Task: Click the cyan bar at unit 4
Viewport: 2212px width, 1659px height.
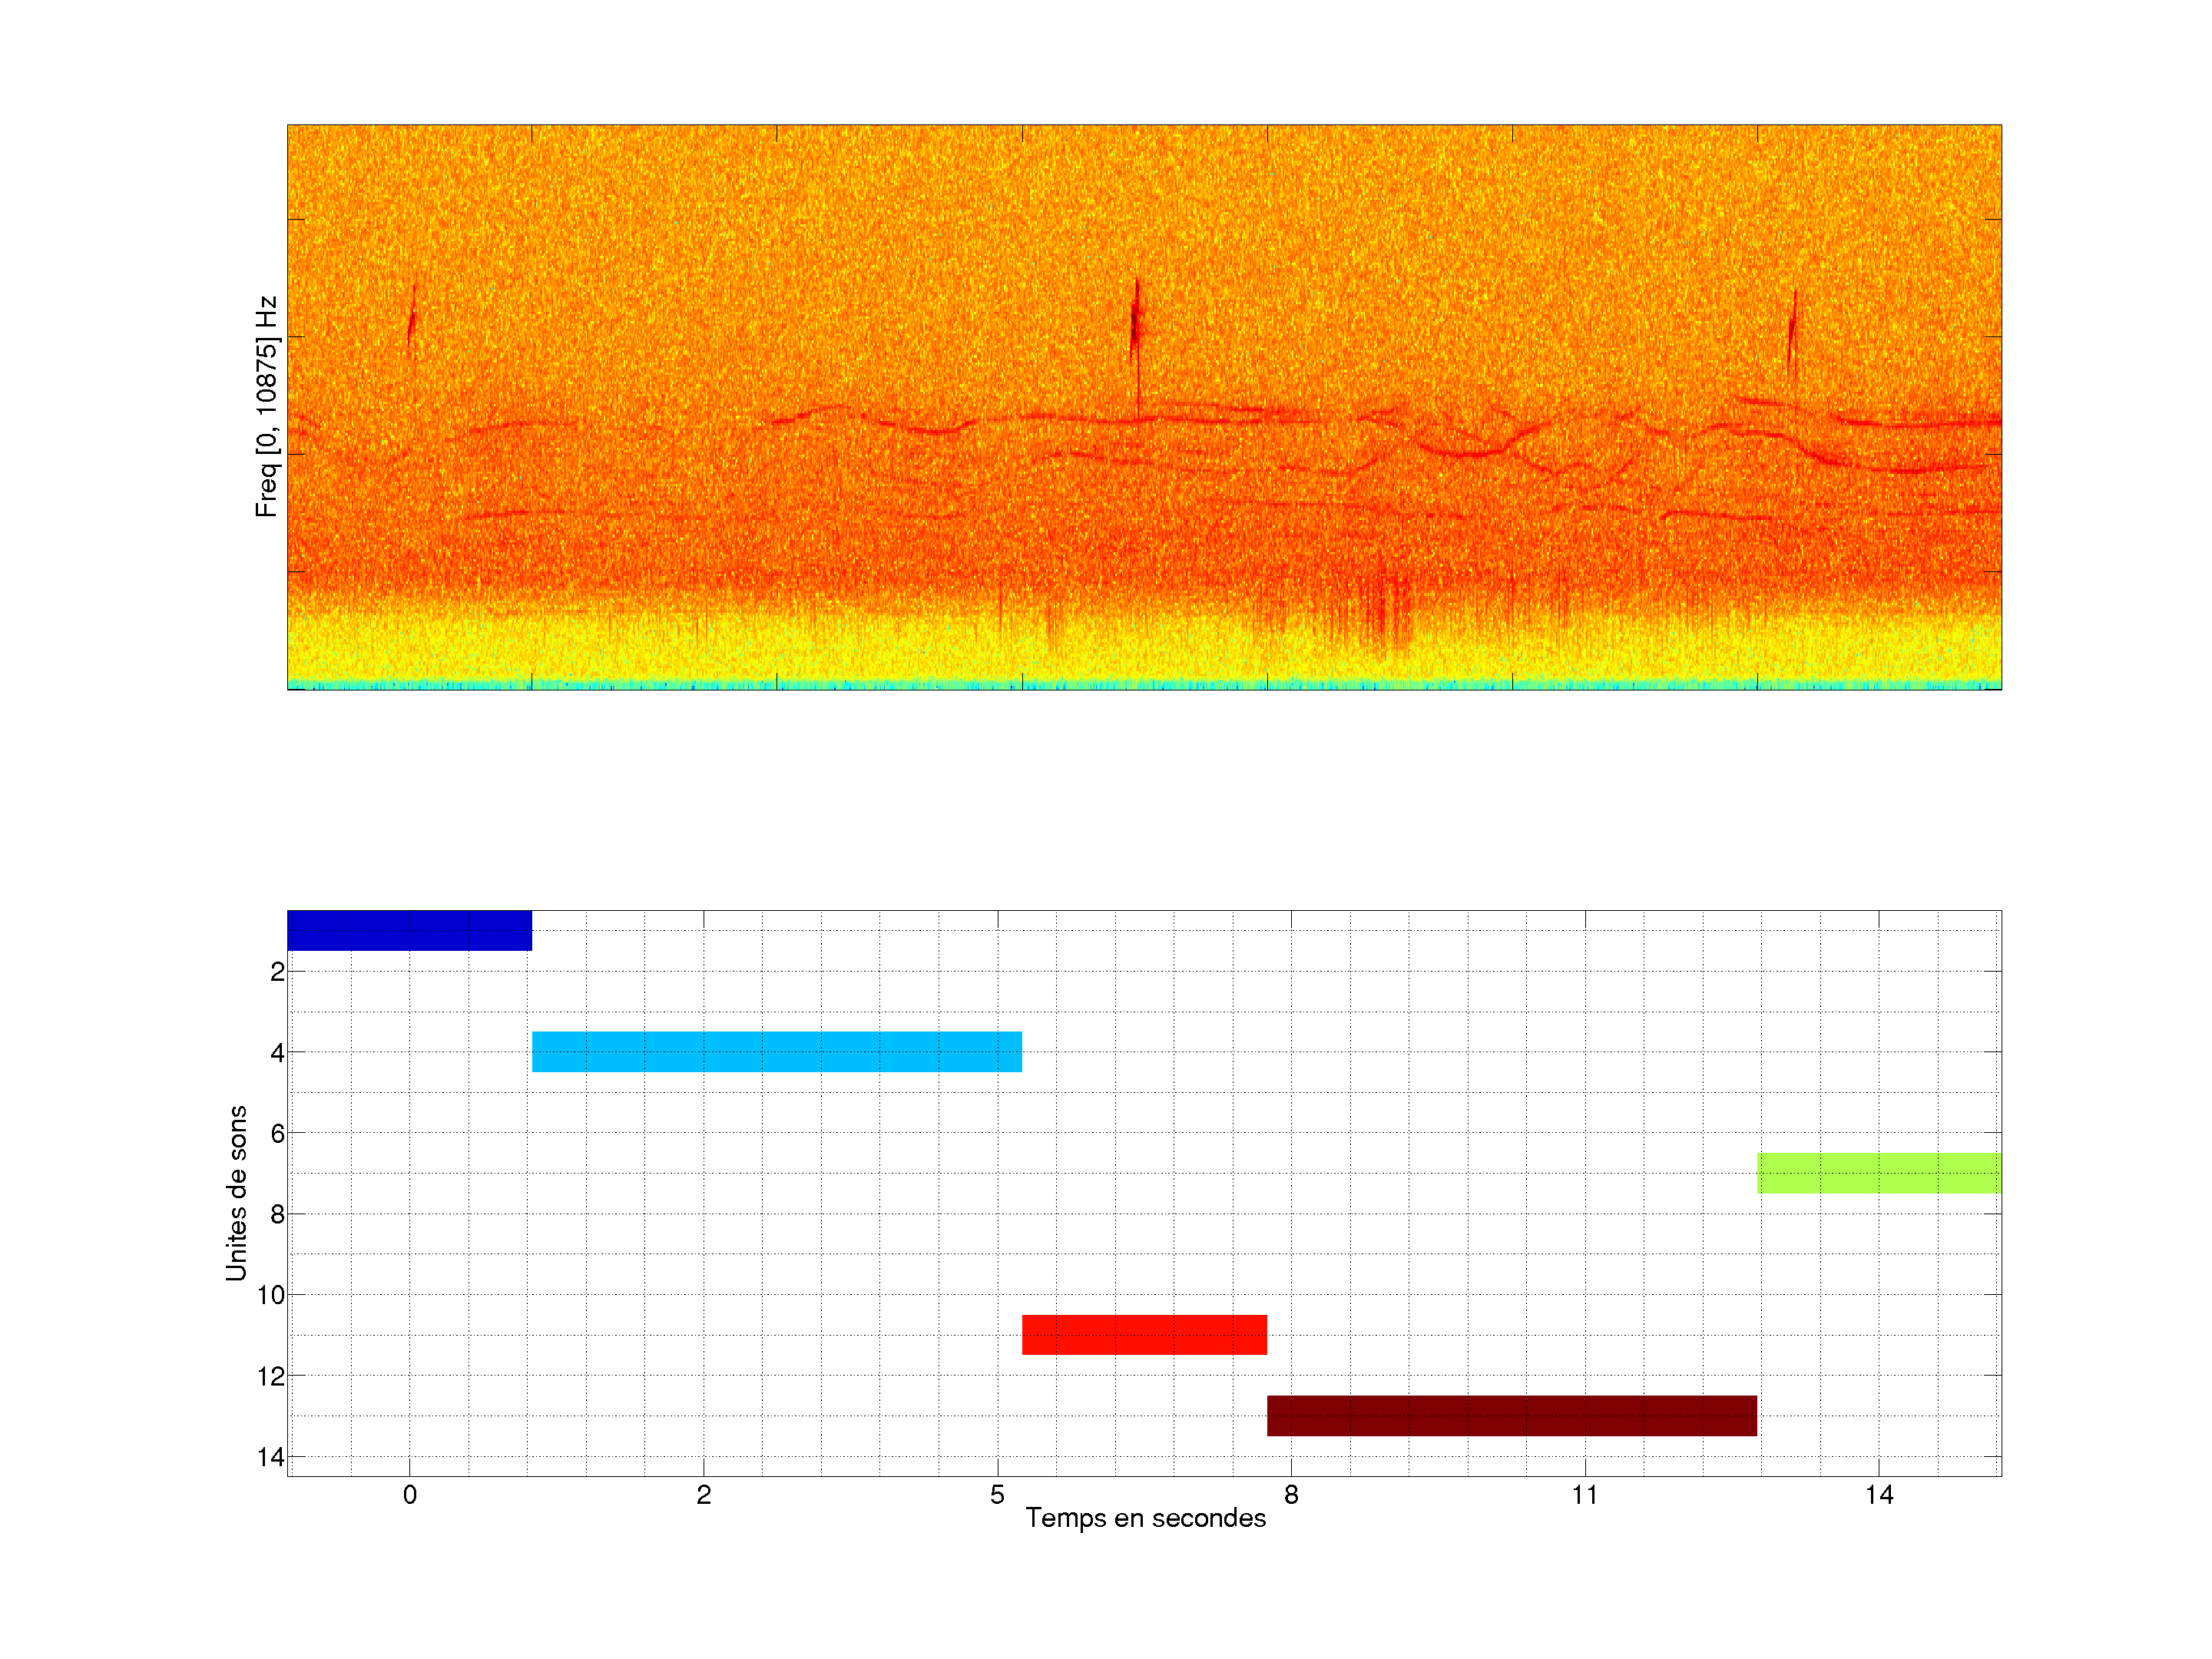Action: 776,1051
